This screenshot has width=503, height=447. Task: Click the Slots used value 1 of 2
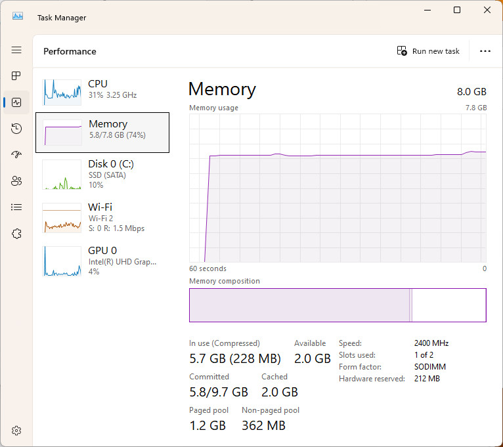424,355
